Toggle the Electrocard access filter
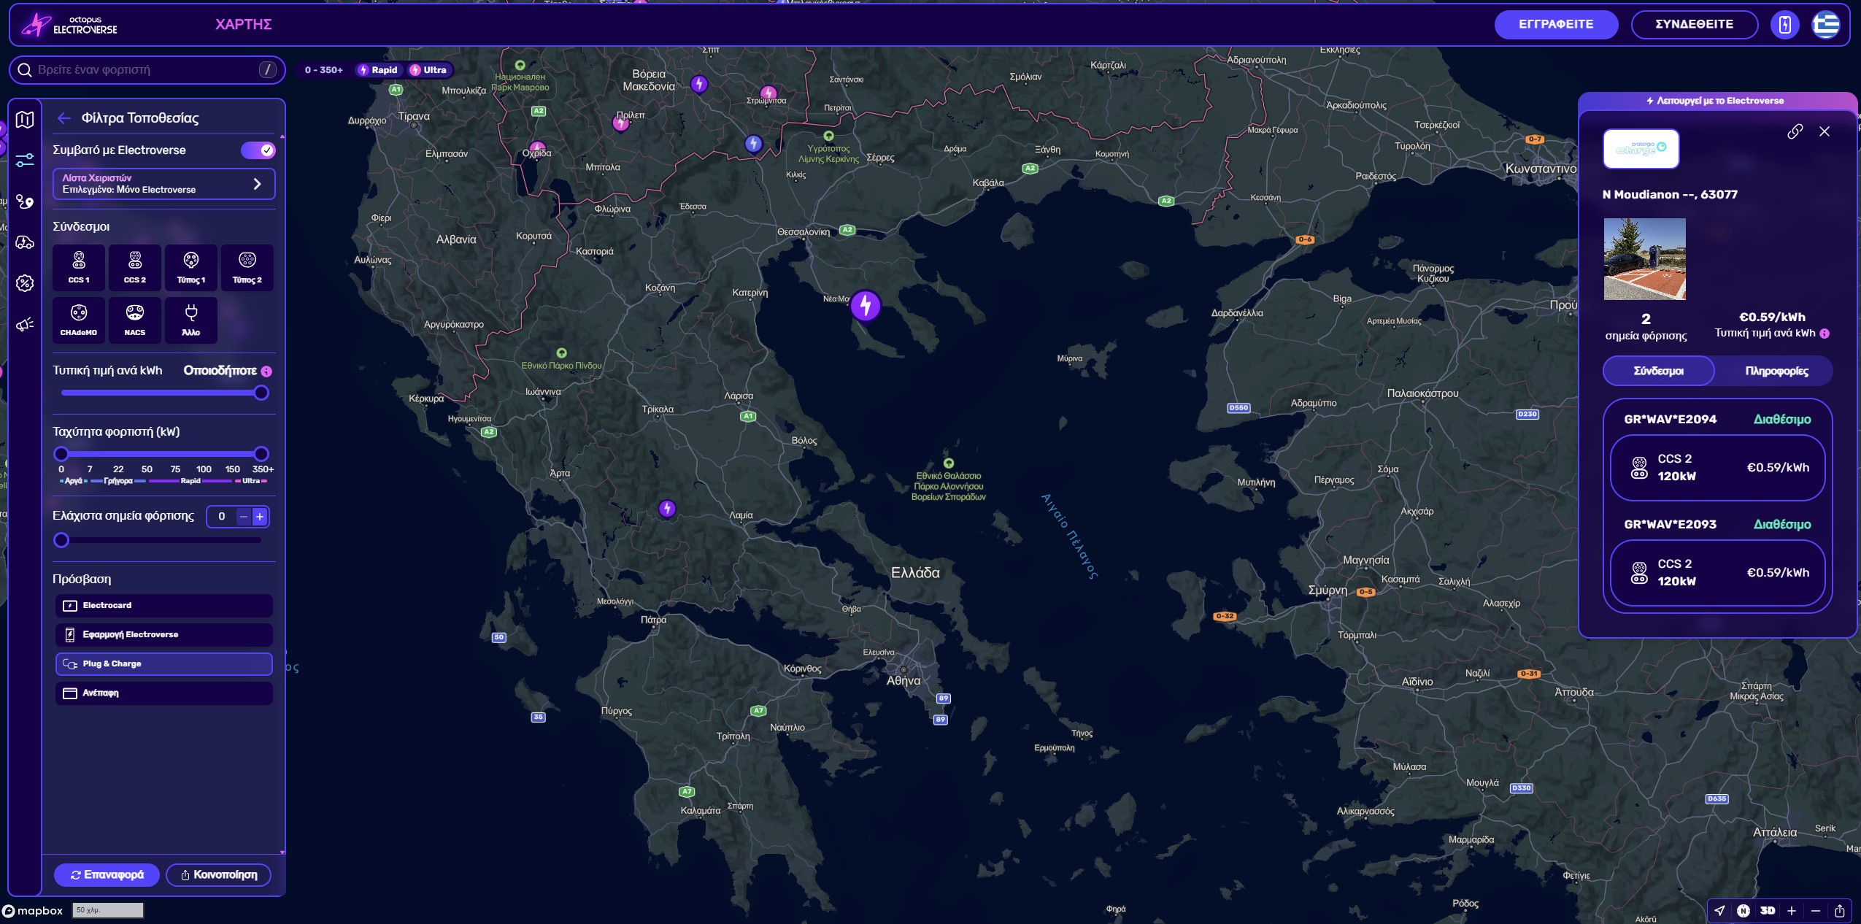 pyautogui.click(x=163, y=605)
